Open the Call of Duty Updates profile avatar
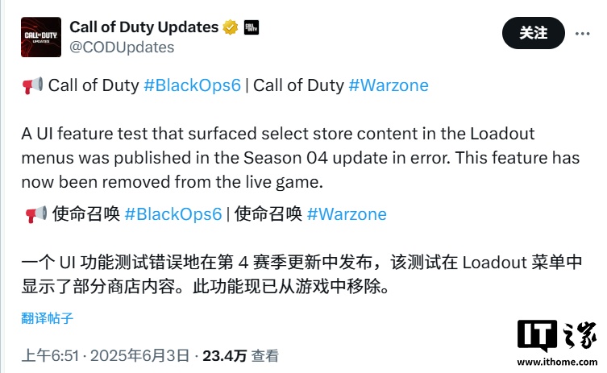 tap(41, 37)
